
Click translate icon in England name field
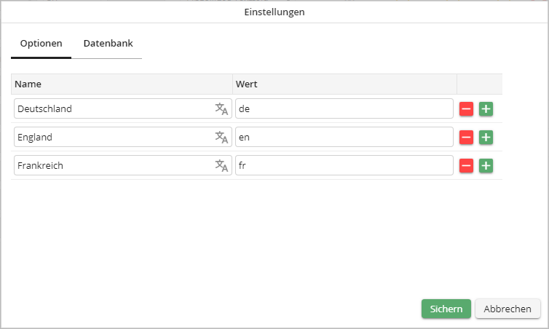221,138
